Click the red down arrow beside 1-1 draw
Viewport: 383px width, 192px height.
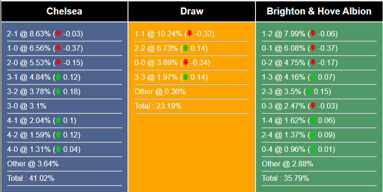coord(189,34)
